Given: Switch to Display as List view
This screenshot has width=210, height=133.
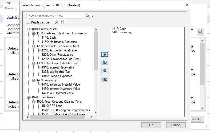Looking at the screenshot, I should coord(38,22).
